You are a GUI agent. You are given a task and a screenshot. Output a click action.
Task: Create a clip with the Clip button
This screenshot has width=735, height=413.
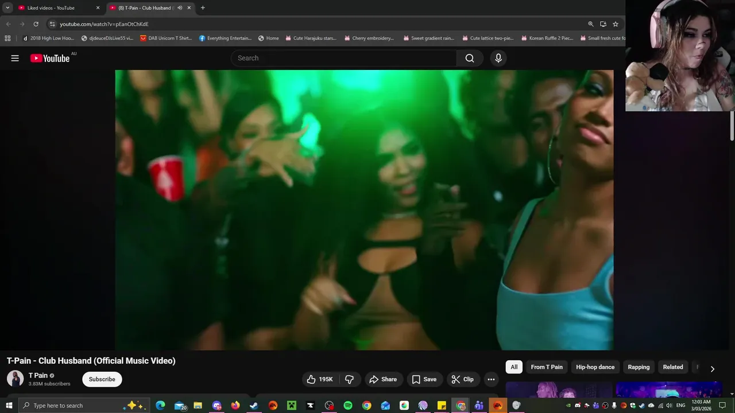[x=462, y=379]
